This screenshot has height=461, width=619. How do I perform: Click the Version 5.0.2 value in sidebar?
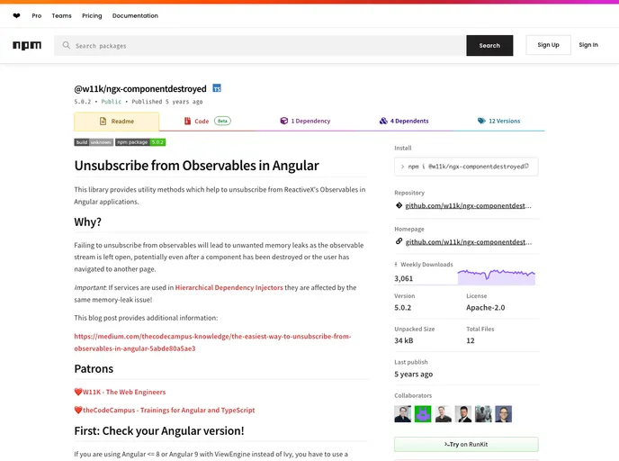(403, 308)
